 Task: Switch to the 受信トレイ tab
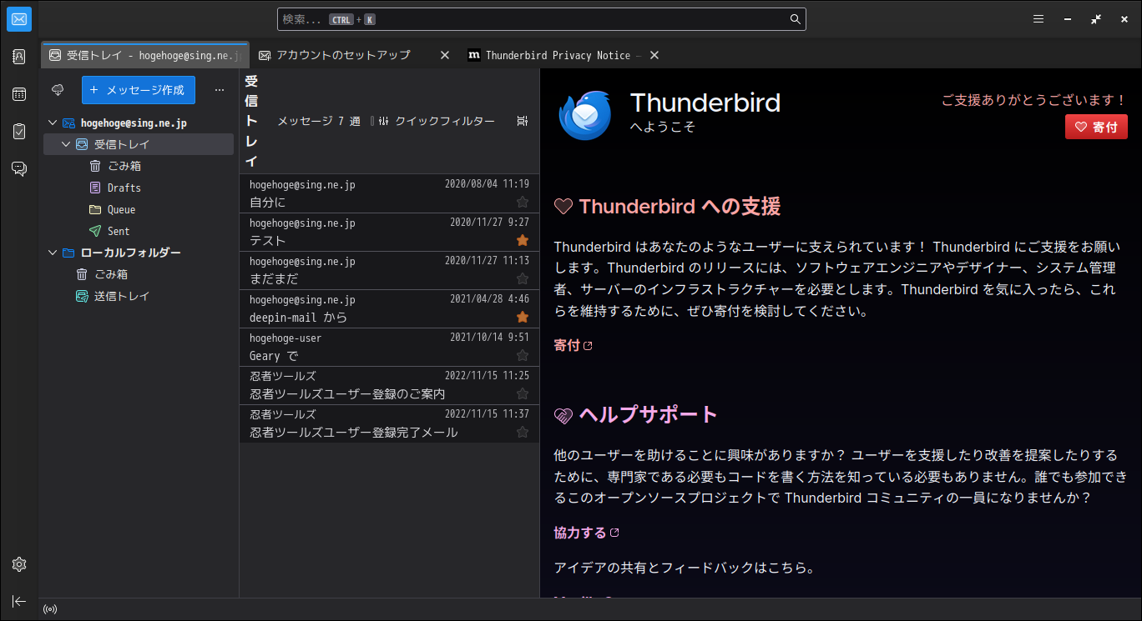145,55
